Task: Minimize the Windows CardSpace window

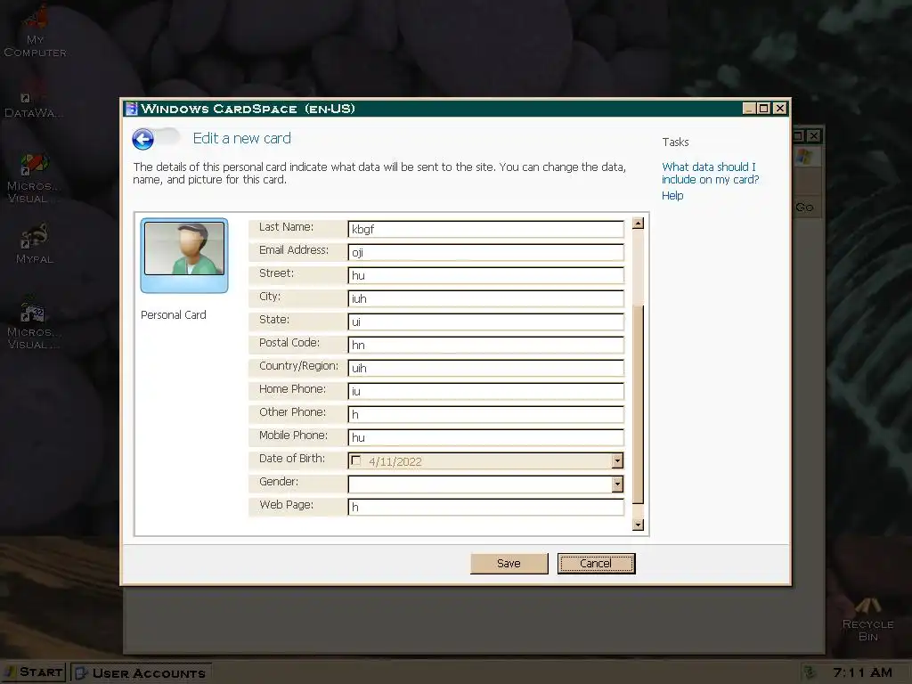Action: point(750,108)
